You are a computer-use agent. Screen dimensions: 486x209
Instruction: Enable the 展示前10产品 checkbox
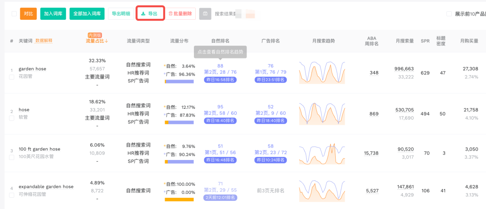(449, 13)
